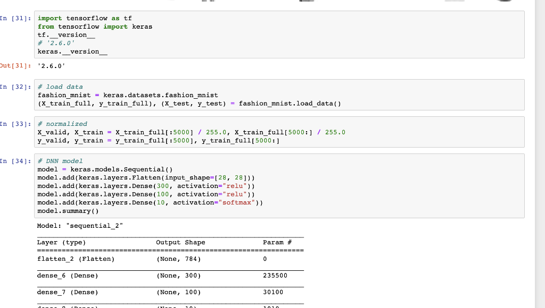Click the In [32] prompt label
Screen dimensions: 545x308
(x=13, y=87)
